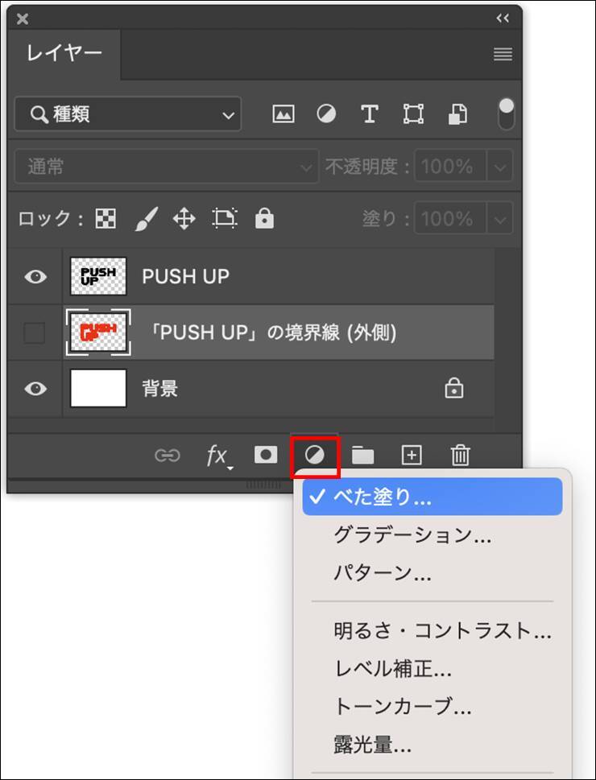The width and height of the screenshot is (596, 780).
Task: Select グラデーション... from the menu
Action: (x=412, y=534)
